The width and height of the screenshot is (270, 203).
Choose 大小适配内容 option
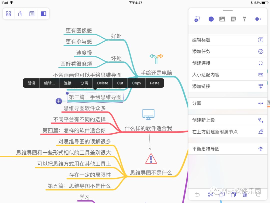point(228,75)
